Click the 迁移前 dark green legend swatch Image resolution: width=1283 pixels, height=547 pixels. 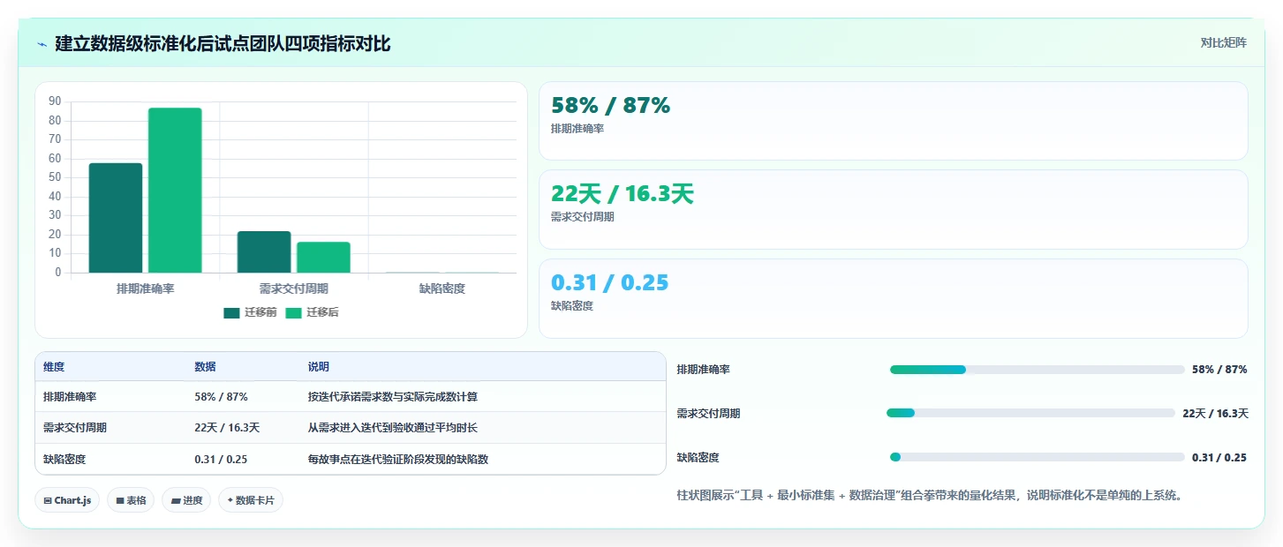tap(231, 312)
